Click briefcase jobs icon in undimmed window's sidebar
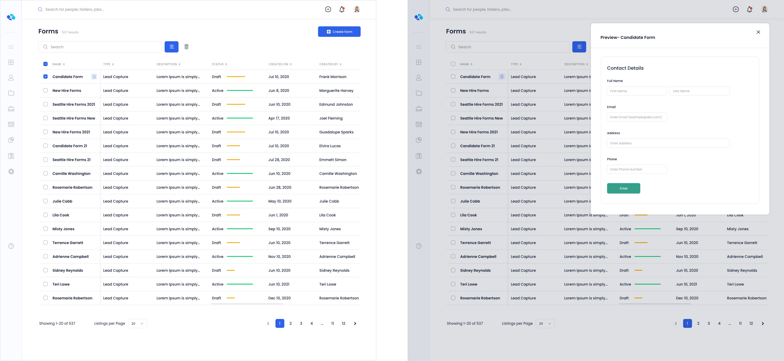The height and width of the screenshot is (361, 784). click(x=11, y=109)
